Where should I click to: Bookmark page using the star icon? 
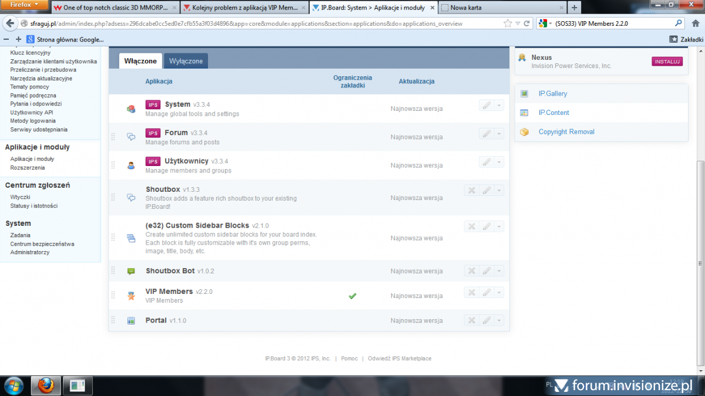pyautogui.click(x=508, y=23)
